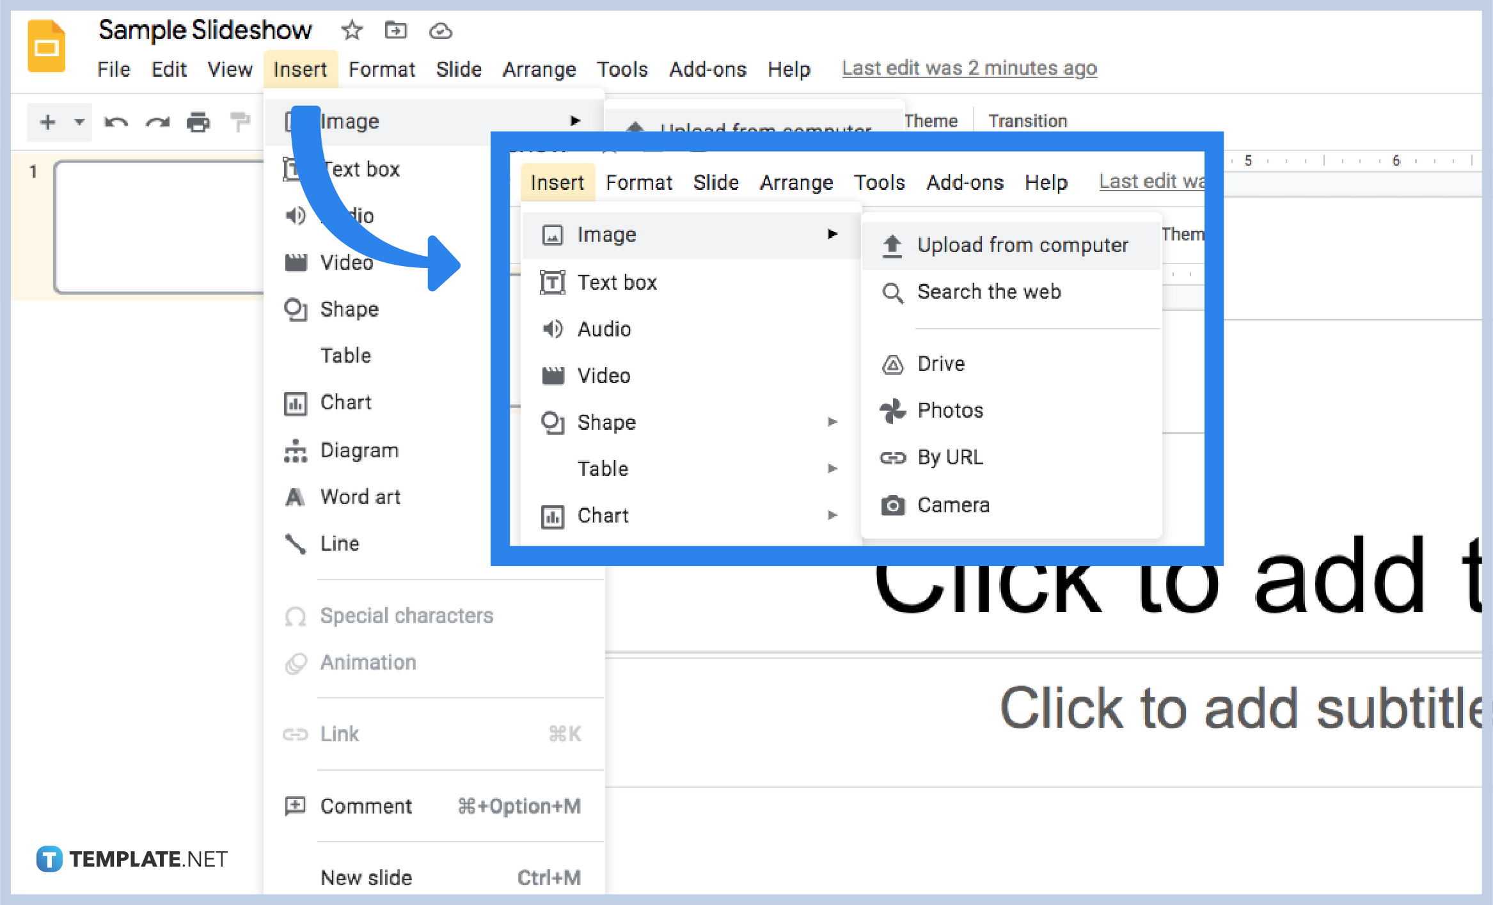
Task: Print the presentation
Action: (199, 122)
